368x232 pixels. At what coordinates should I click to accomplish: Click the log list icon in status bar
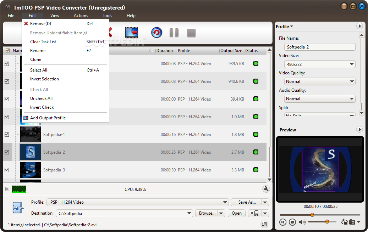point(264,224)
